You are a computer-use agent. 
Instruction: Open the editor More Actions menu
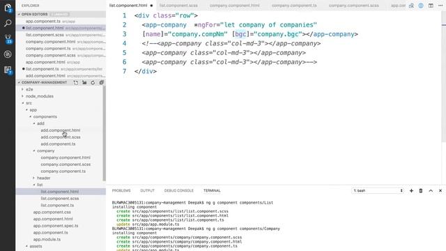pyautogui.click(x=440, y=6)
